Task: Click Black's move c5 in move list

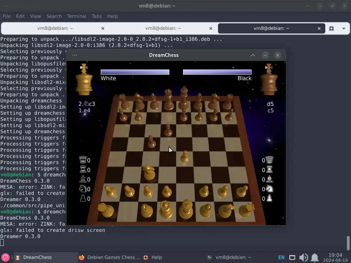Action: click(x=270, y=111)
